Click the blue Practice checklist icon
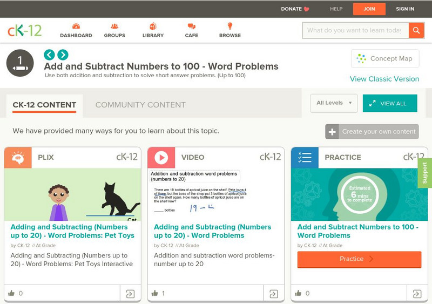432x304 pixels. (305, 158)
